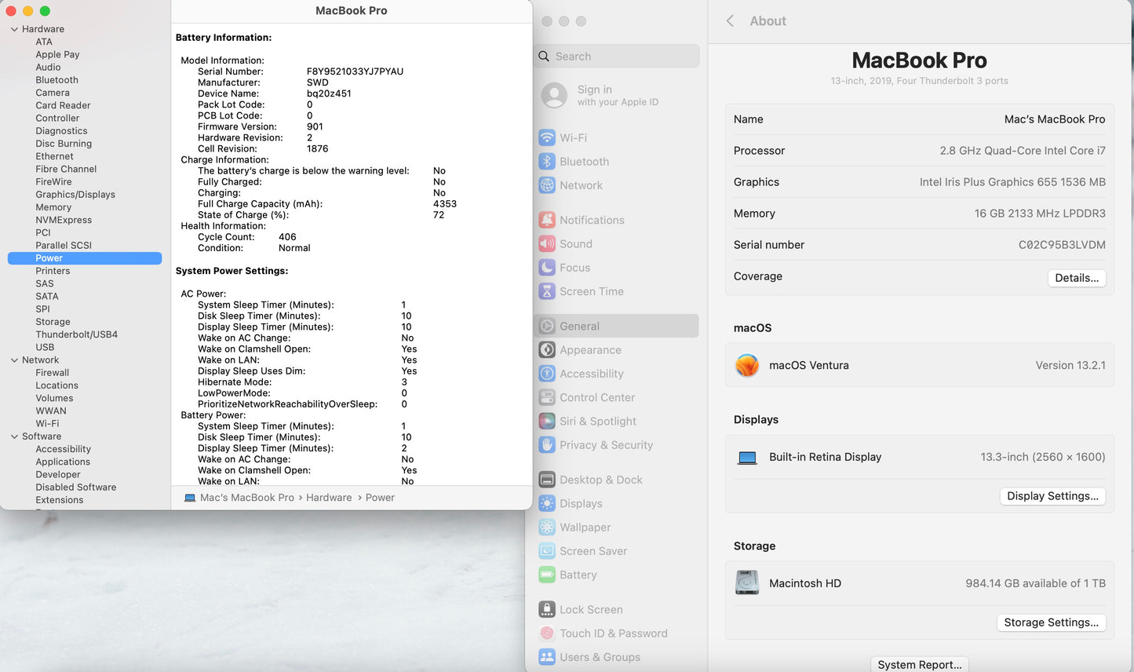
Task: Collapse the Software section
Action: 13,436
